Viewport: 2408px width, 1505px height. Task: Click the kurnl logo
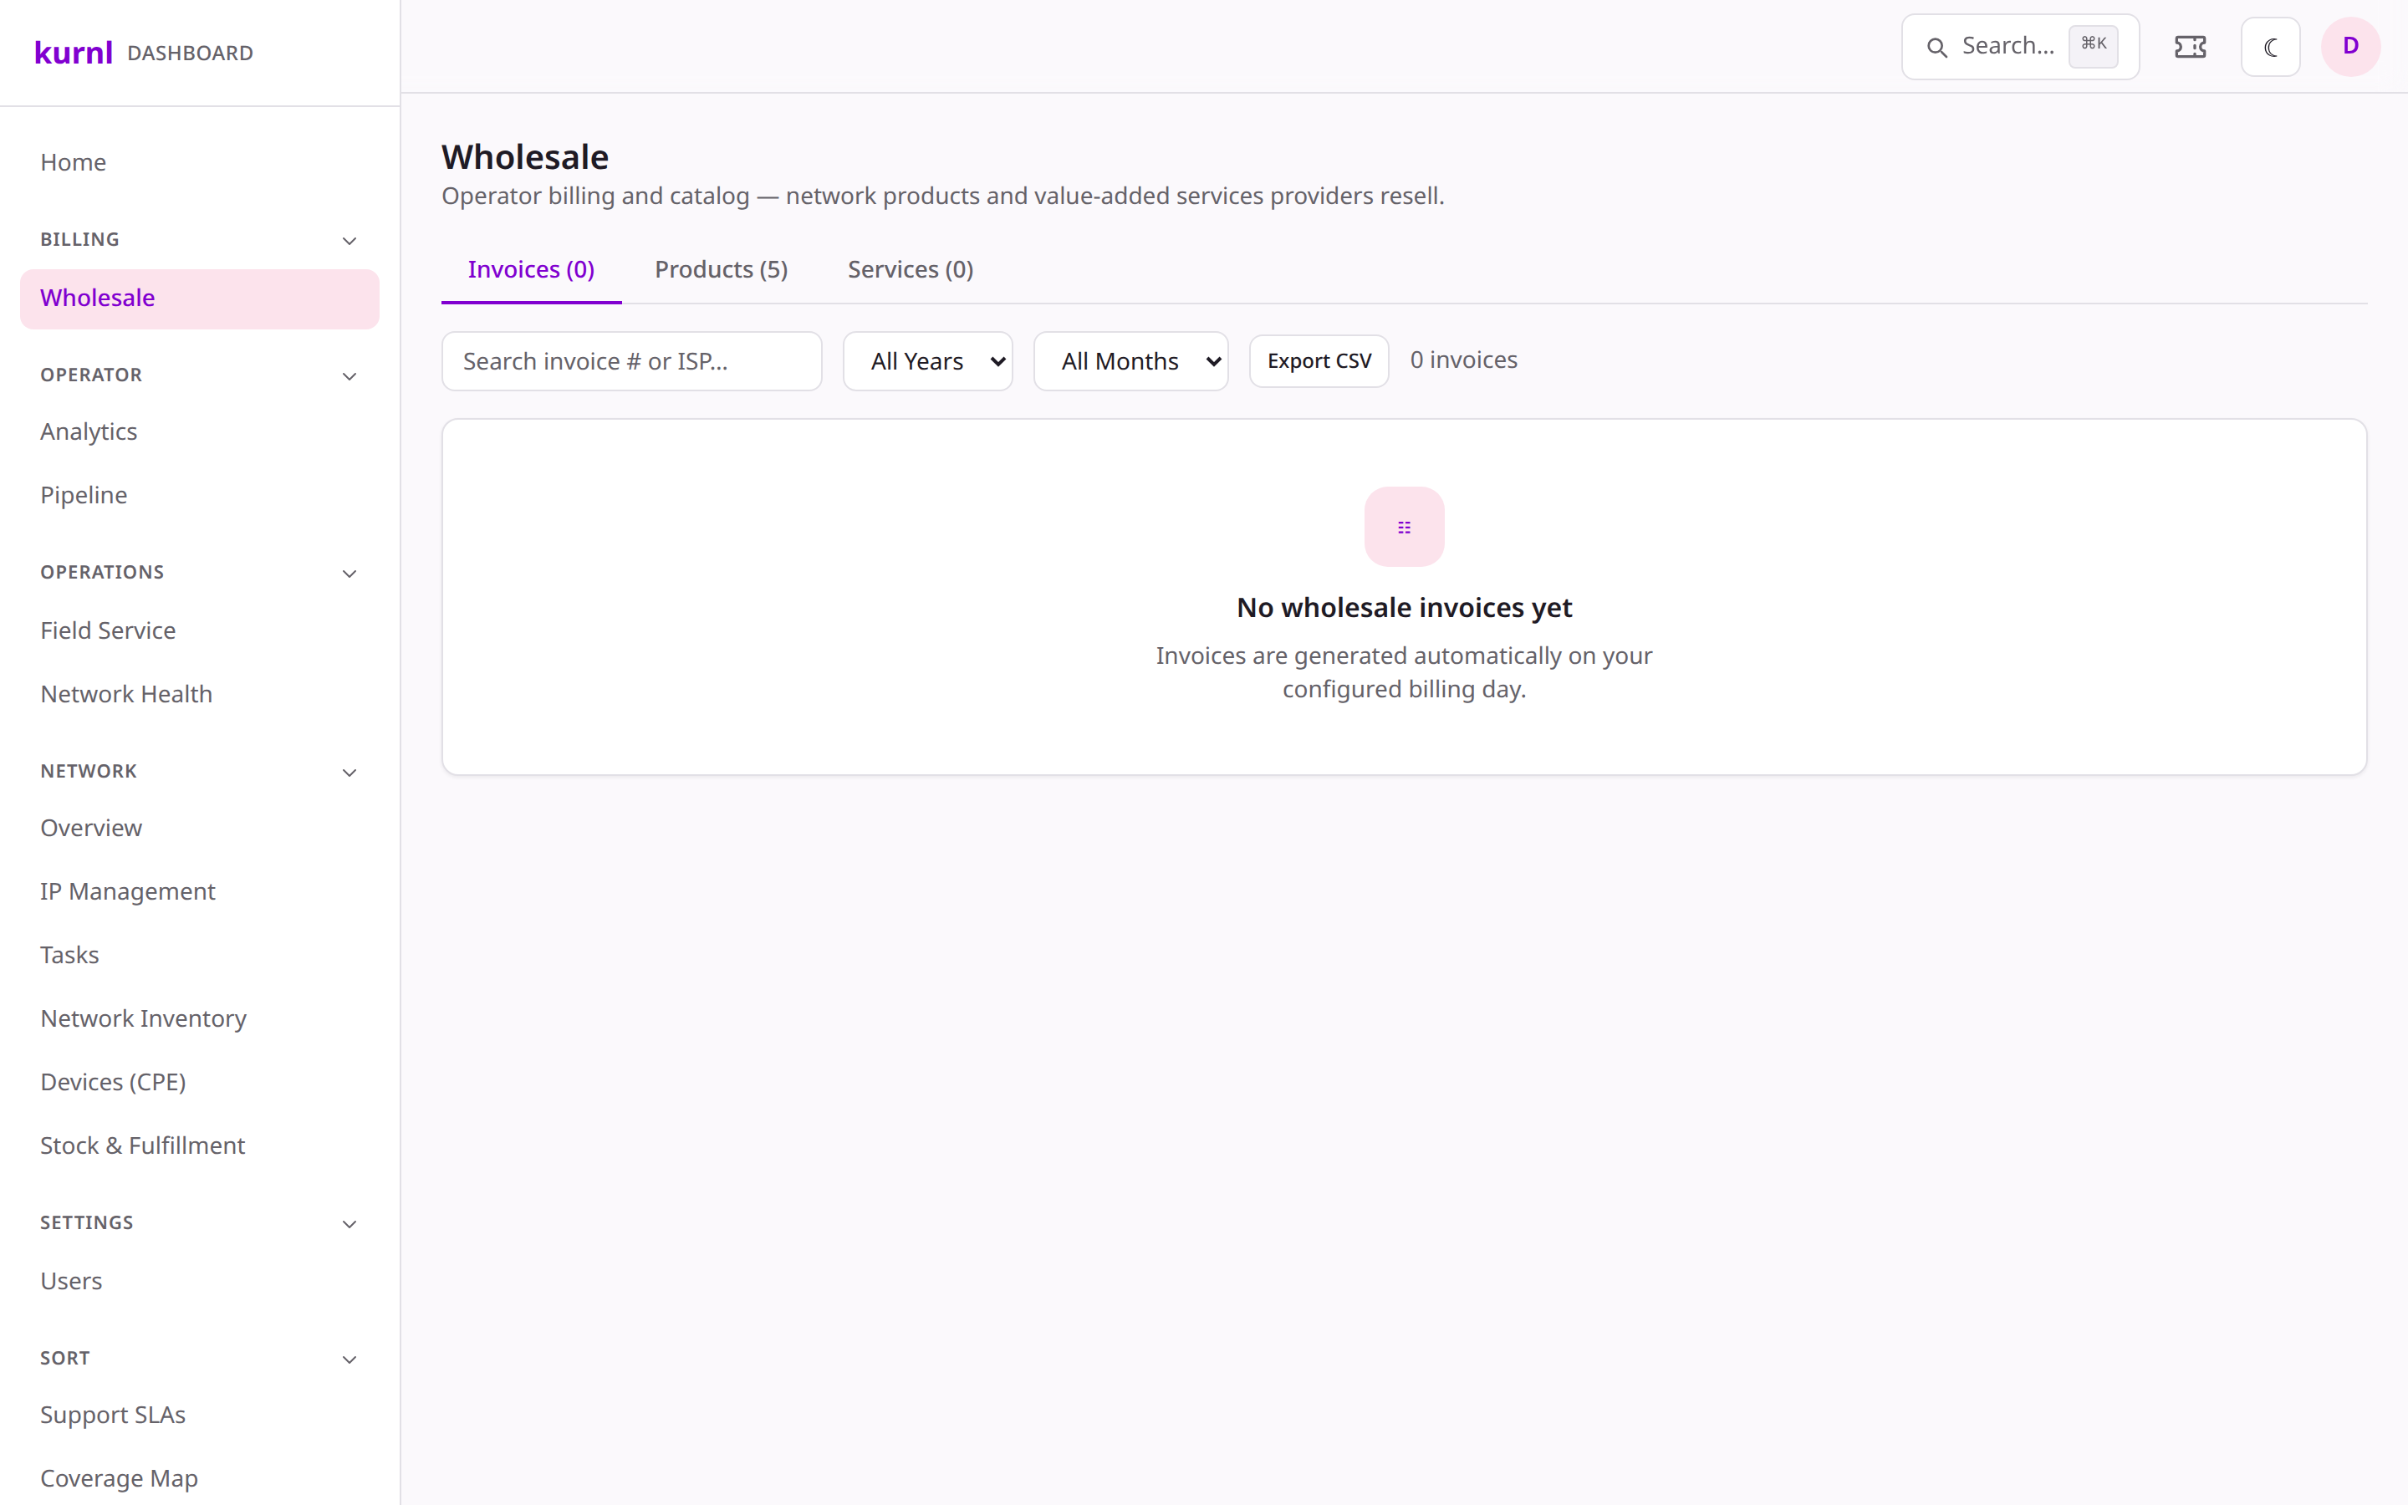click(74, 52)
